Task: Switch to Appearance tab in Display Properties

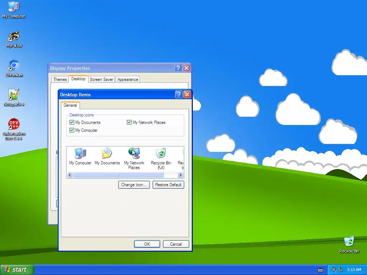Action: pyautogui.click(x=128, y=79)
